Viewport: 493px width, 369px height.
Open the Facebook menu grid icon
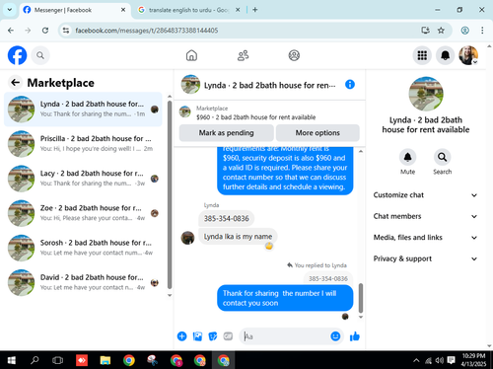pyautogui.click(x=422, y=55)
